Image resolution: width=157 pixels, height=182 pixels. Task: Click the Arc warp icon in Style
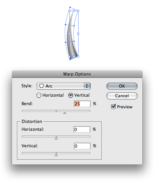coord(41,86)
